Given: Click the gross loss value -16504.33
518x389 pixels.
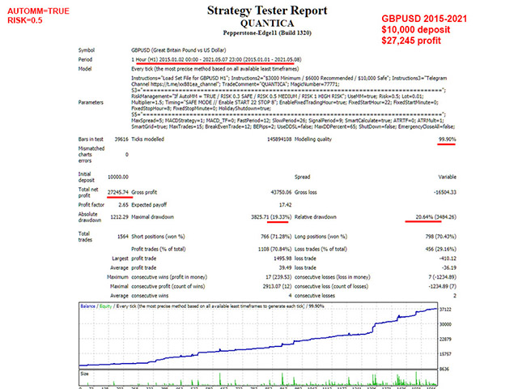Looking at the screenshot, I should [x=445, y=192].
